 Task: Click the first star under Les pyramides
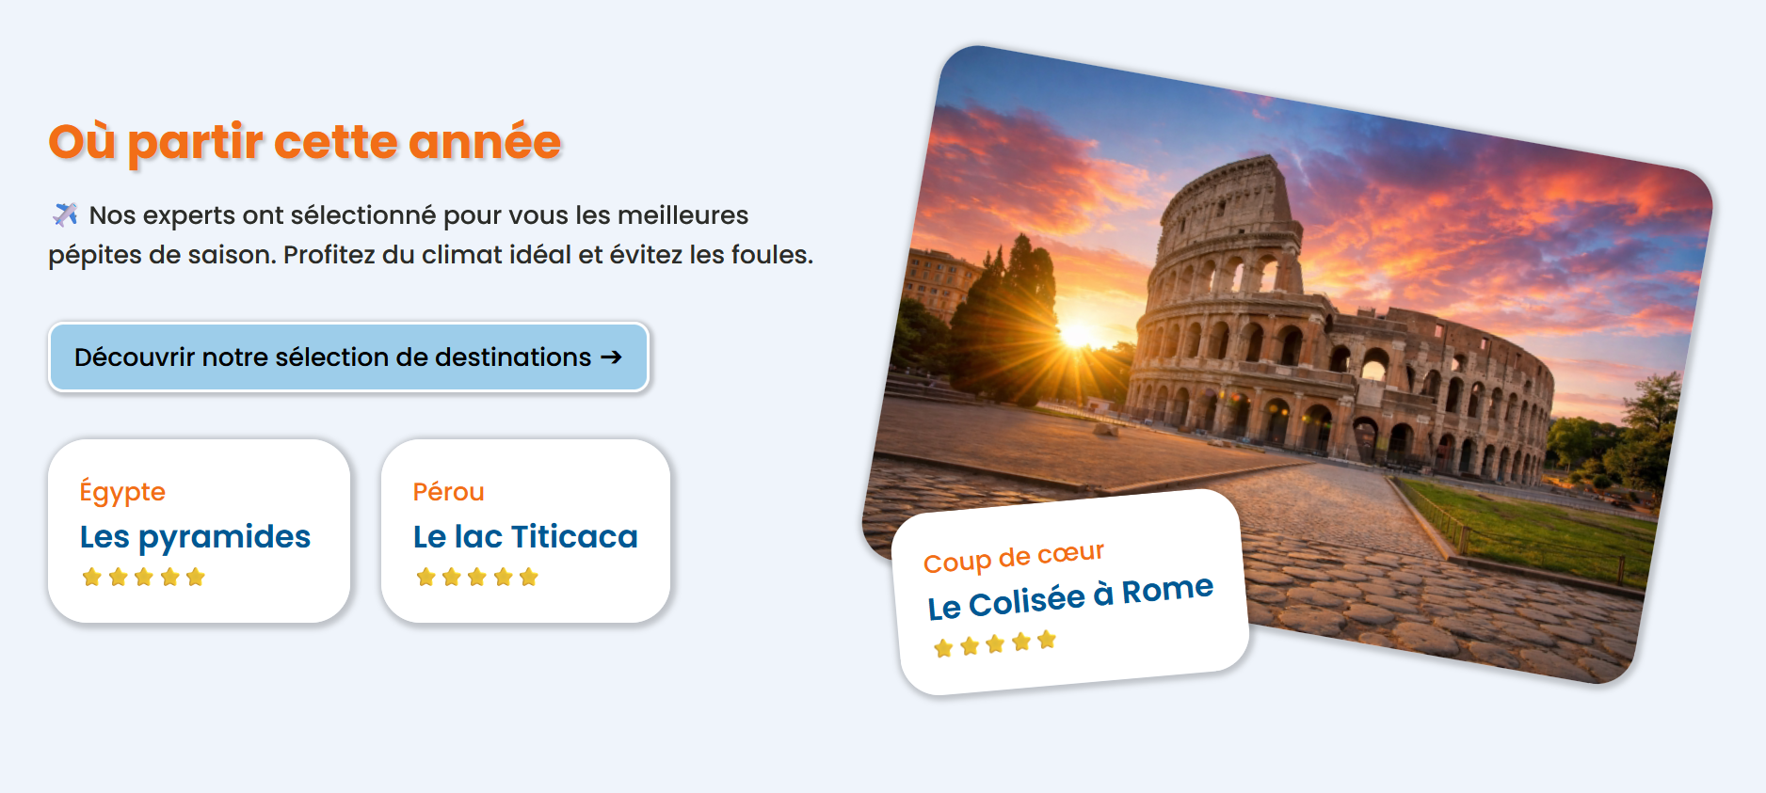[x=92, y=577]
